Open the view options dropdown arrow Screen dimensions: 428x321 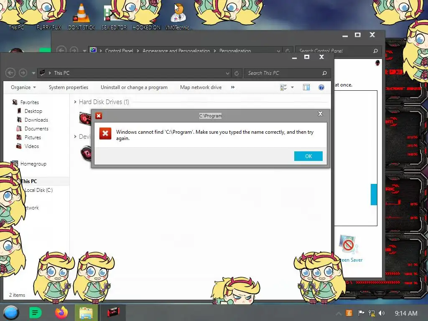click(x=292, y=87)
